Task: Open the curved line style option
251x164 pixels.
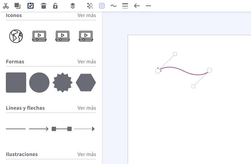Action: pos(113,6)
